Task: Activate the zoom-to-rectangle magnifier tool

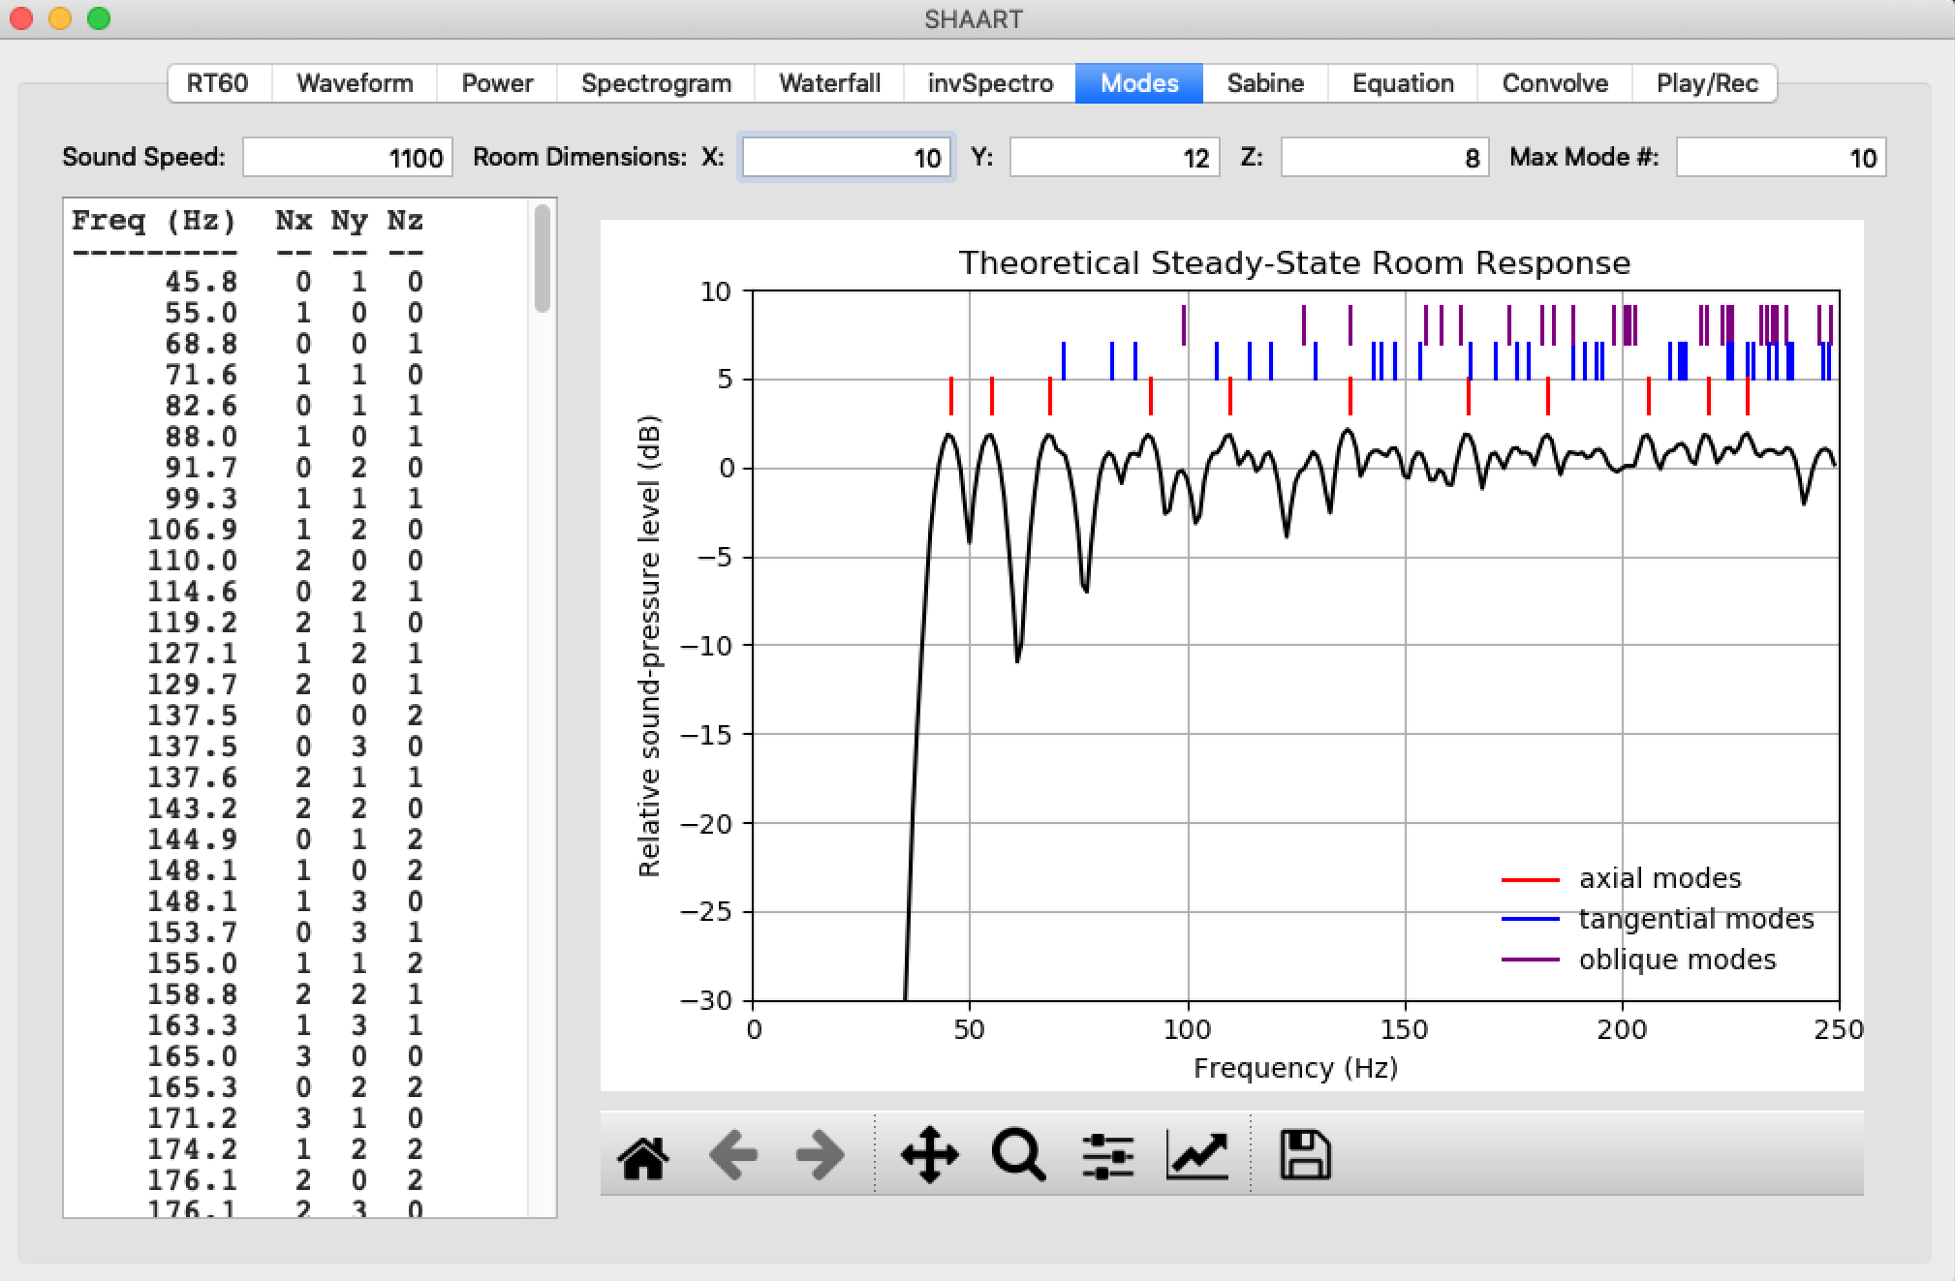Action: pos(1018,1155)
